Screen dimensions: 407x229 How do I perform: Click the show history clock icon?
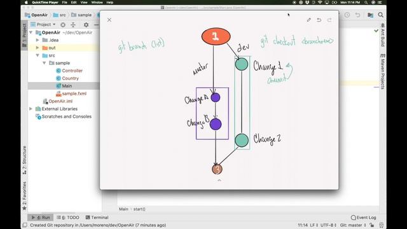click(x=347, y=15)
